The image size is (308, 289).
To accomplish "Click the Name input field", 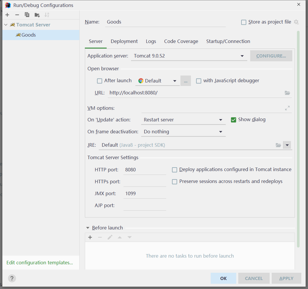I will [x=165, y=22].
